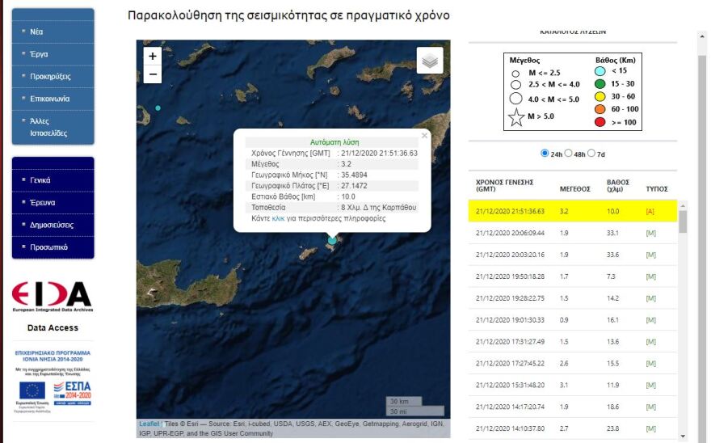711x443 pixels.
Task: Click the Αυτόματη λύση popup header
Action: pos(334,142)
